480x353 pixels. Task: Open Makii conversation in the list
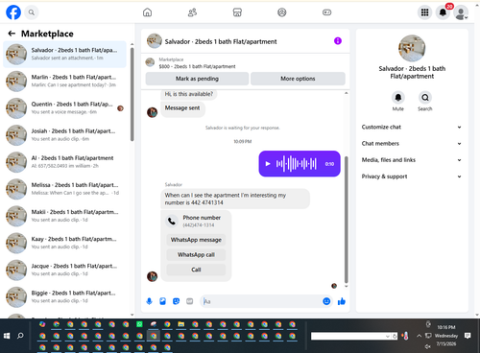pyautogui.click(x=64, y=216)
